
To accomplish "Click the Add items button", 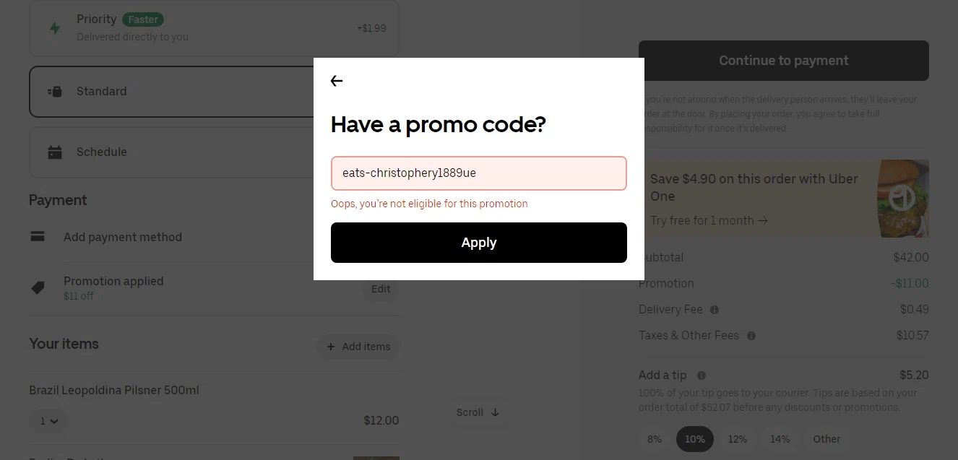I will pos(358,347).
